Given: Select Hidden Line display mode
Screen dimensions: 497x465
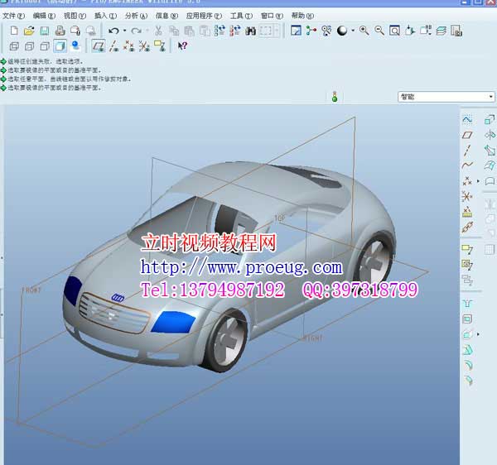Looking at the screenshot, I should tap(29, 46).
